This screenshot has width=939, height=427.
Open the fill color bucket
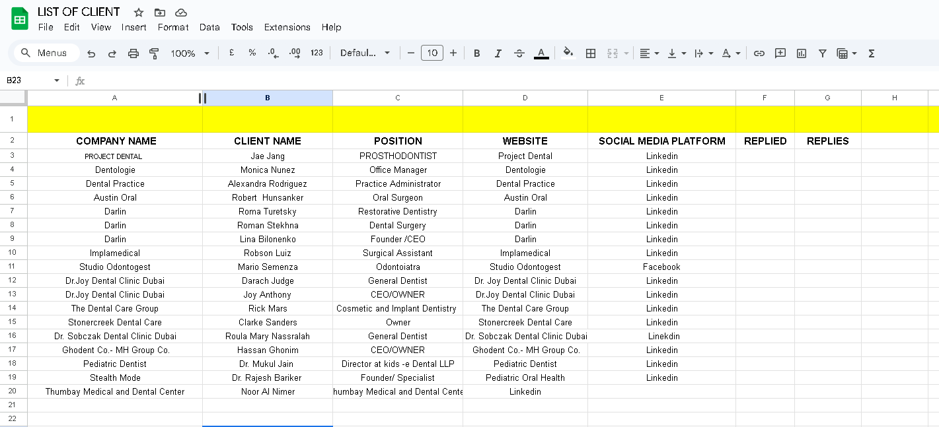[x=568, y=53]
